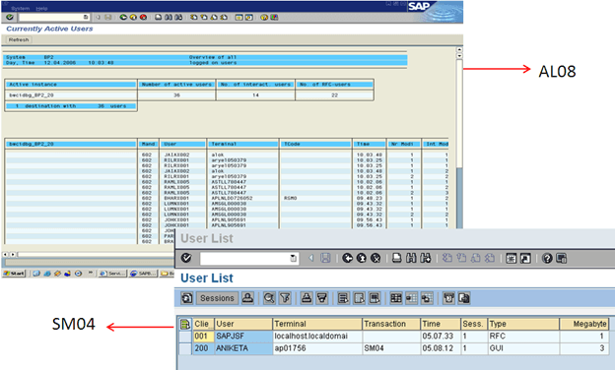Click Find binoculars in User List toolbar
615x370 pixels.
coord(411,258)
